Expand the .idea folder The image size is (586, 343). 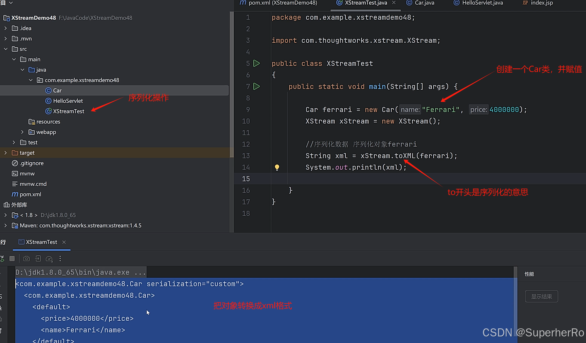click(x=5, y=28)
